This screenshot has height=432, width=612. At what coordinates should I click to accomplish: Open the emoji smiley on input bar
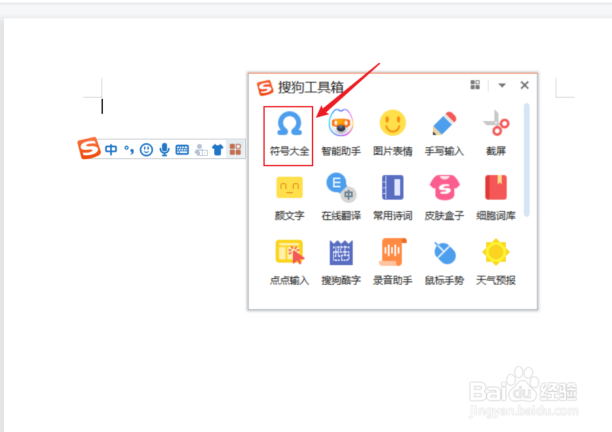coord(146,149)
